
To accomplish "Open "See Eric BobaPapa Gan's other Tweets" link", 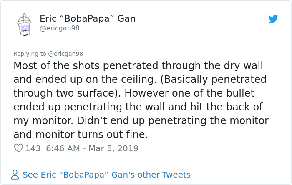I will tap(106, 175).
